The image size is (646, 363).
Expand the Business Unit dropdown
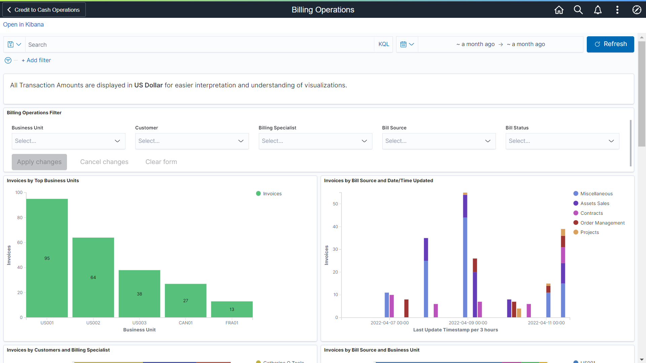click(x=68, y=141)
